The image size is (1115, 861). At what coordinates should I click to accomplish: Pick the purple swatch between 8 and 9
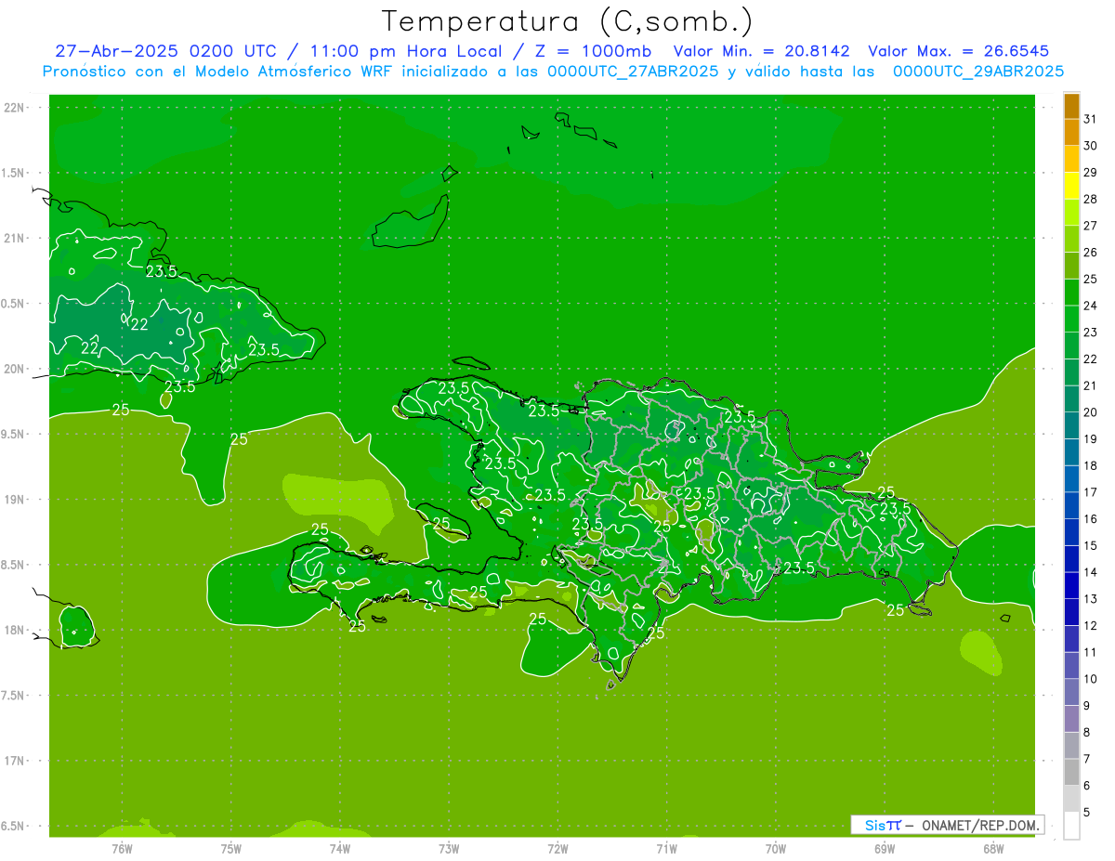pyautogui.click(x=1071, y=719)
